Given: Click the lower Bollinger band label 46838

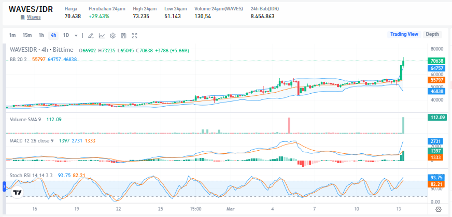Looking at the screenshot, I should [x=437, y=91].
